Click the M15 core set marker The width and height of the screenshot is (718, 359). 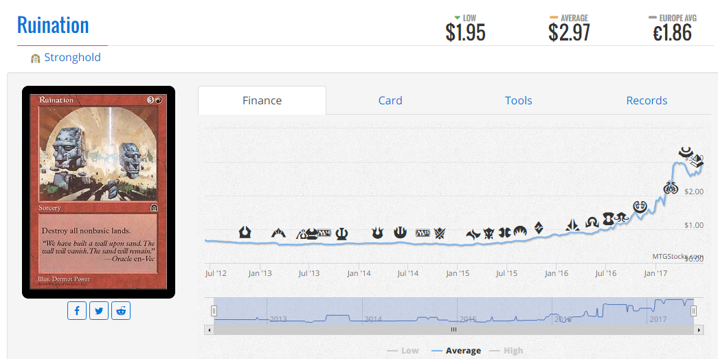pyautogui.click(x=423, y=233)
